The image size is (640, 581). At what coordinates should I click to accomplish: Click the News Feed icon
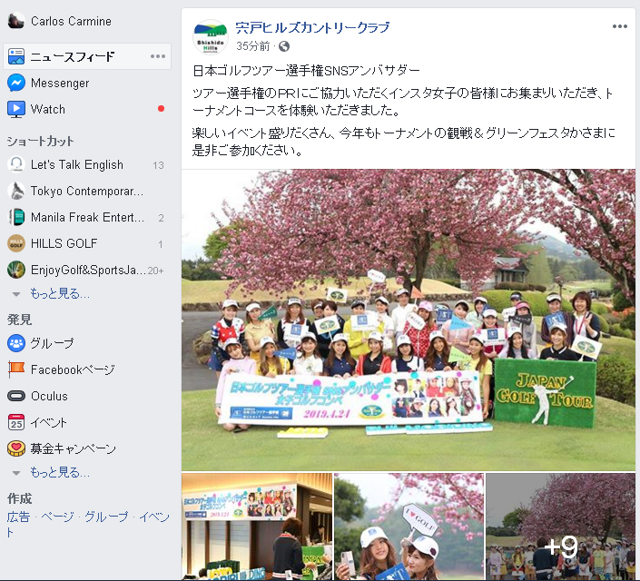tap(16, 56)
